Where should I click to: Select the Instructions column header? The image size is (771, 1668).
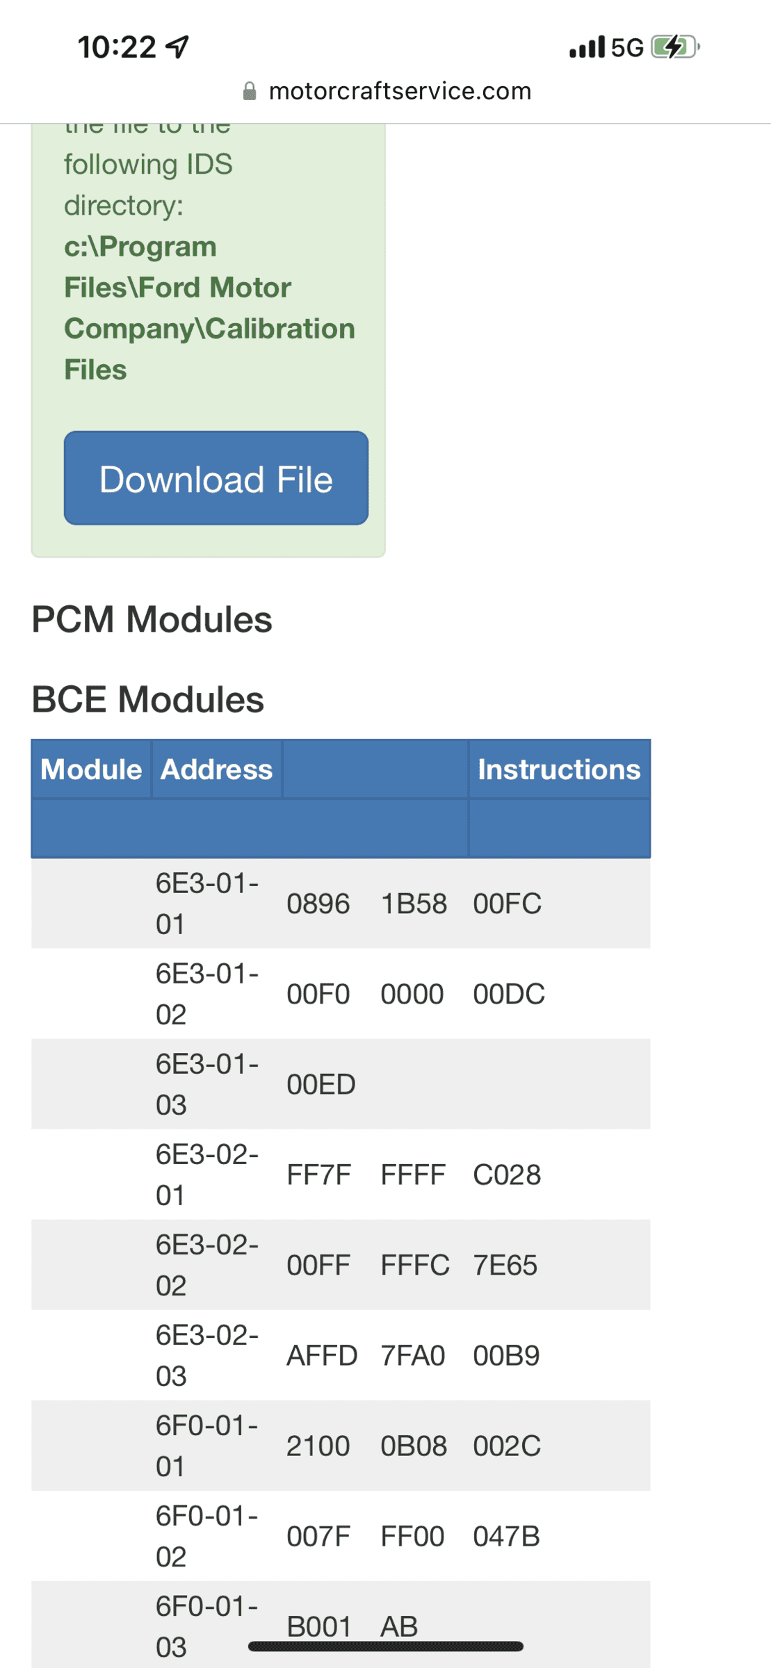click(559, 769)
